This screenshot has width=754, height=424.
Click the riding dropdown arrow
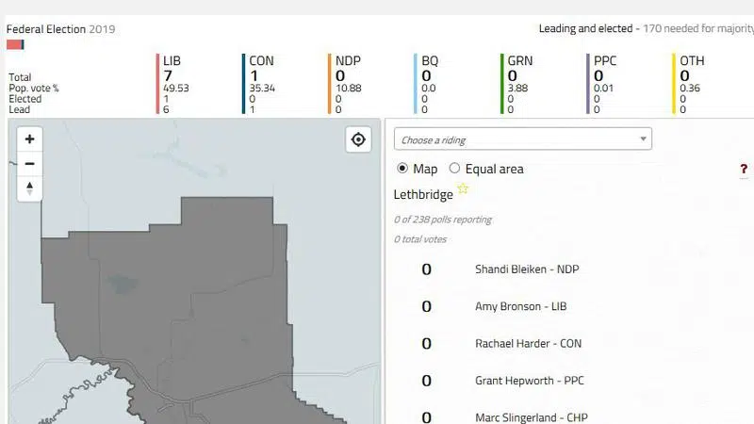[643, 139]
